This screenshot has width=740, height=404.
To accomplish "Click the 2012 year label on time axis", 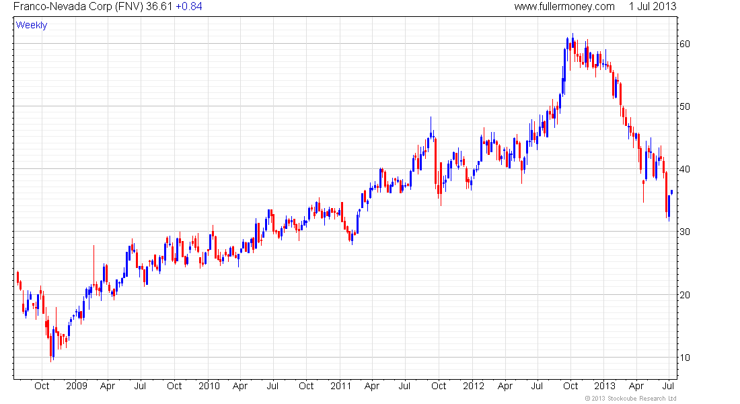I will click(474, 386).
